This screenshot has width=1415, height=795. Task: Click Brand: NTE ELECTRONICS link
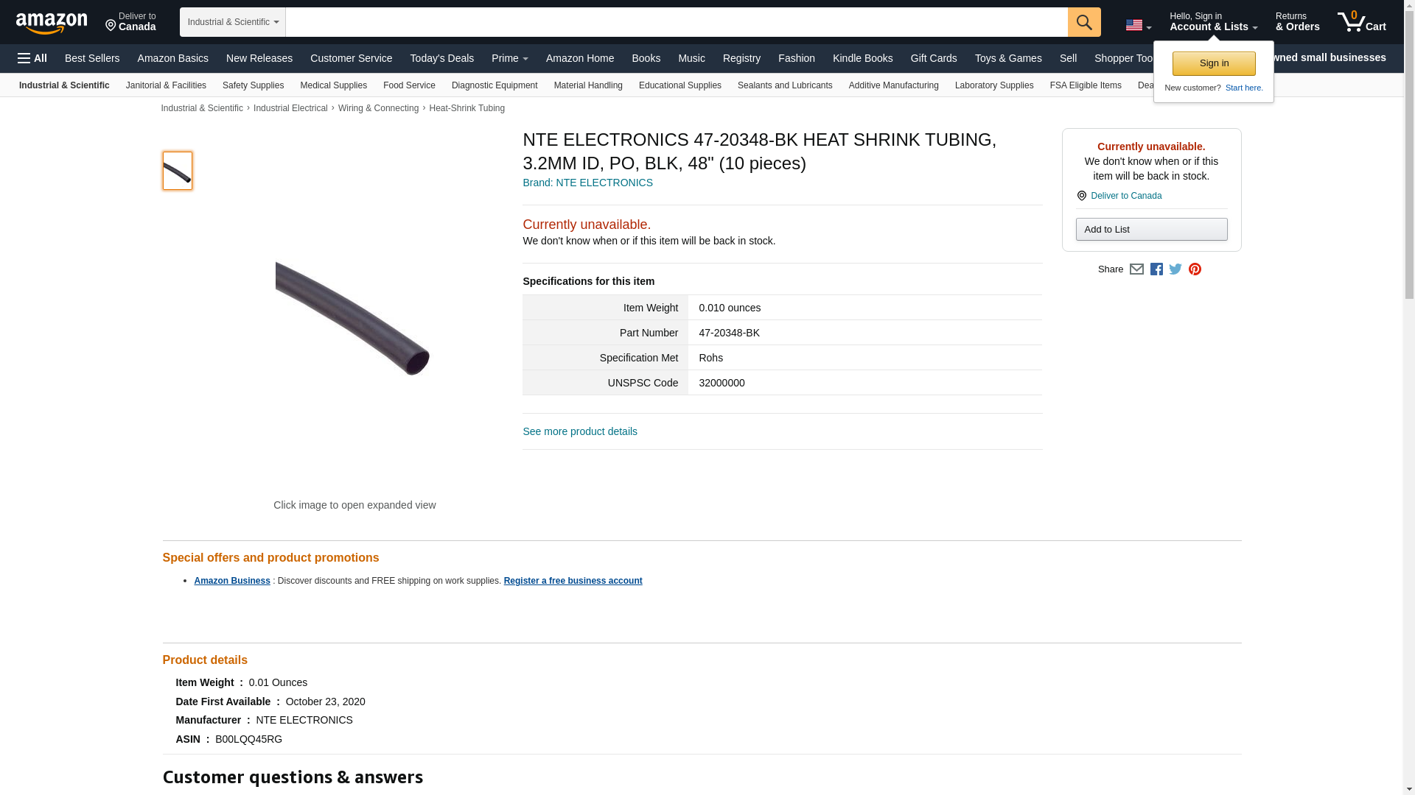[587, 183]
